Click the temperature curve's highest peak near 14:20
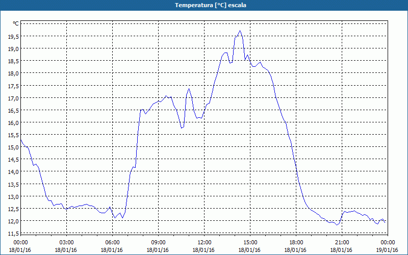Viewport: 408px width, 255px height. [240, 31]
